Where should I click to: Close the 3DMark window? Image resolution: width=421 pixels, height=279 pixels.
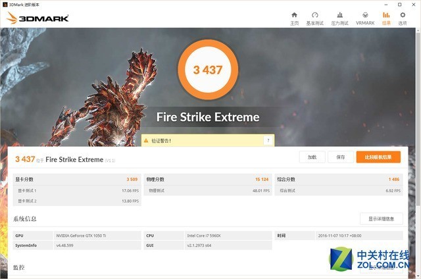(x=414, y=5)
